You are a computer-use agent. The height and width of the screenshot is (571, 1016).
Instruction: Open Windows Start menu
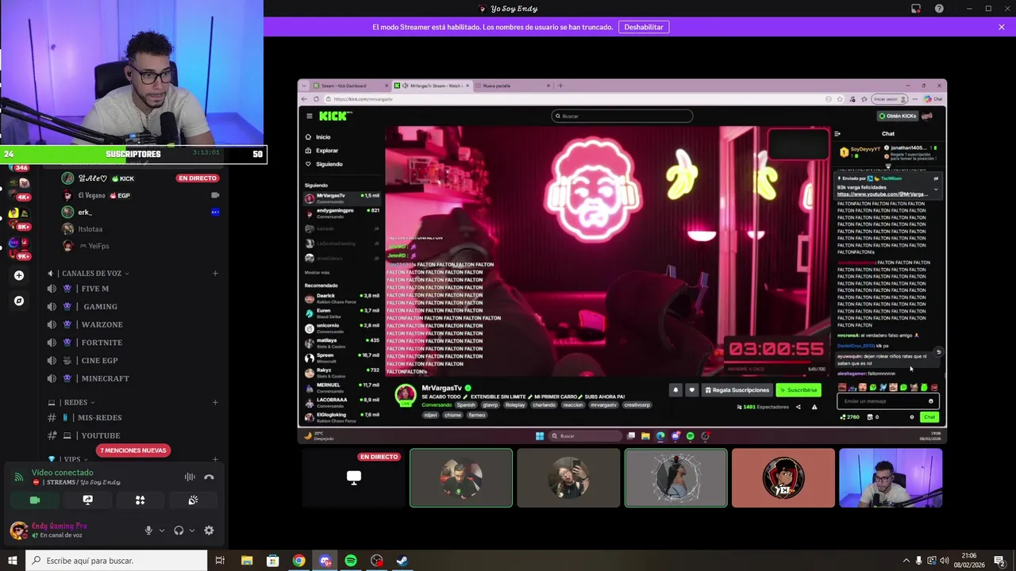point(13,561)
